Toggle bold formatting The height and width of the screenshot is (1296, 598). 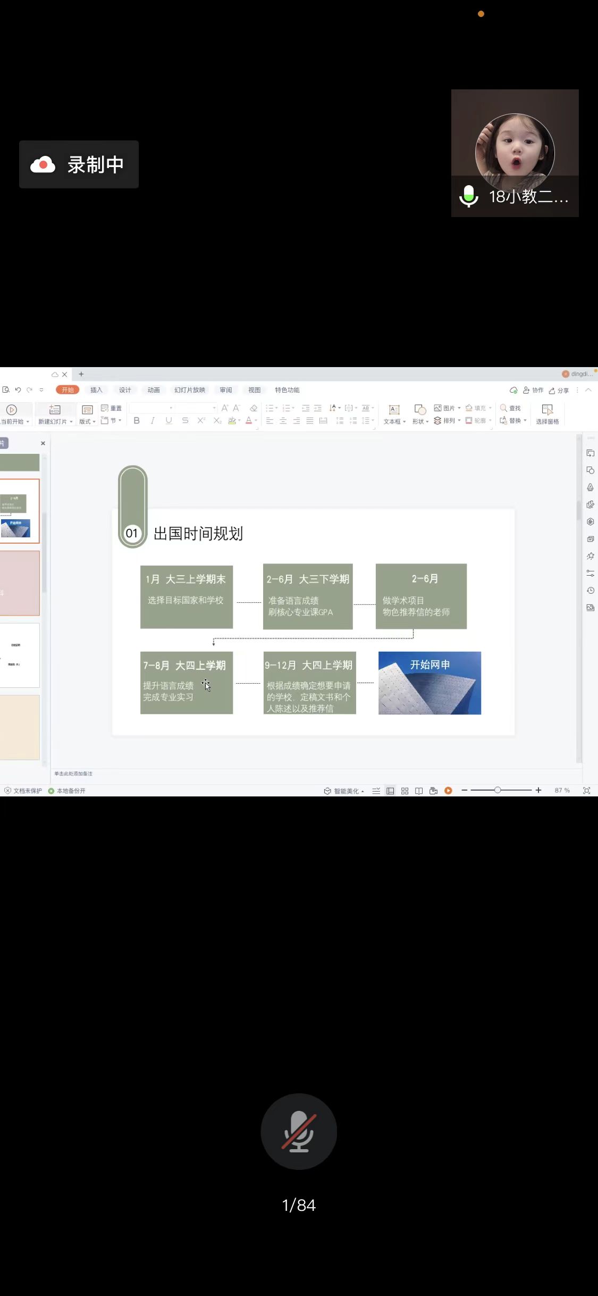(x=137, y=421)
